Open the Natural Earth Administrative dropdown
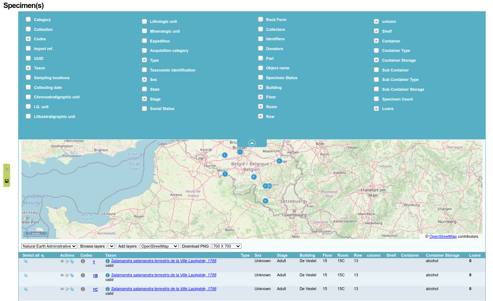Image resolution: width=493 pixels, height=301 pixels. 49,246
